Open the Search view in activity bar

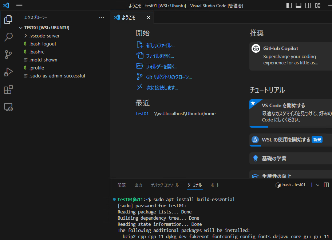[x=8, y=37]
